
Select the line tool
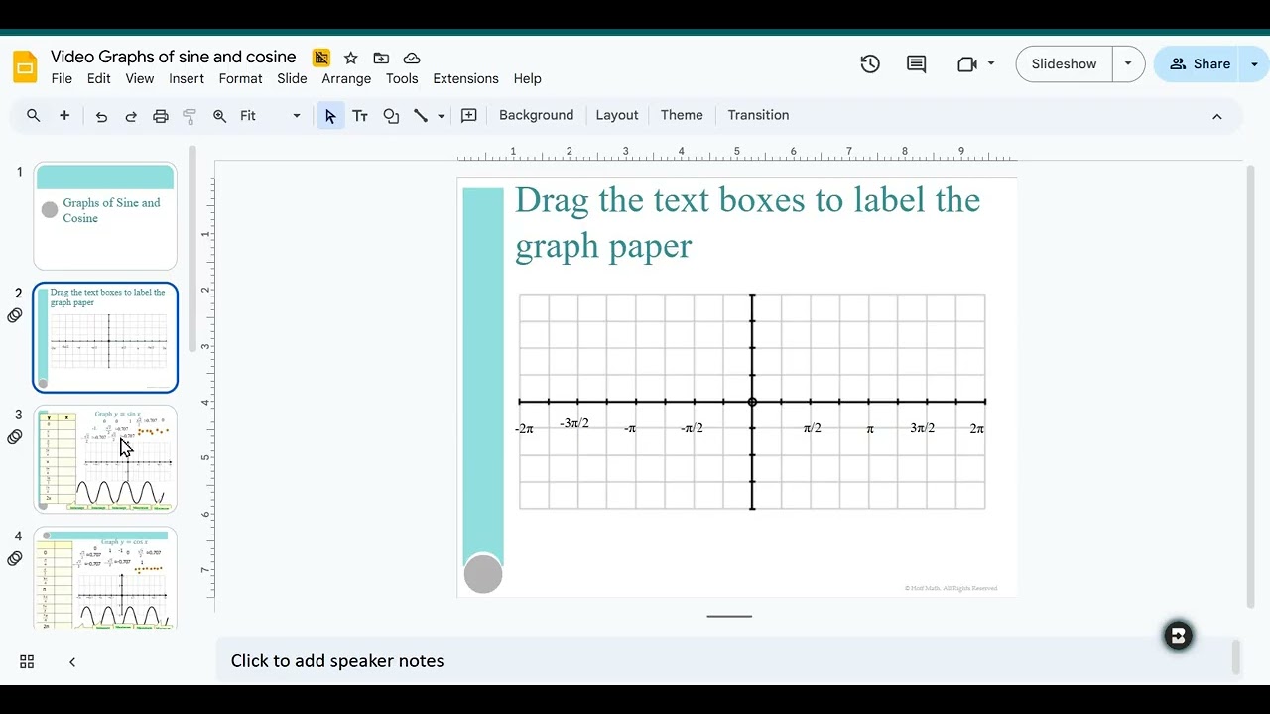421,116
